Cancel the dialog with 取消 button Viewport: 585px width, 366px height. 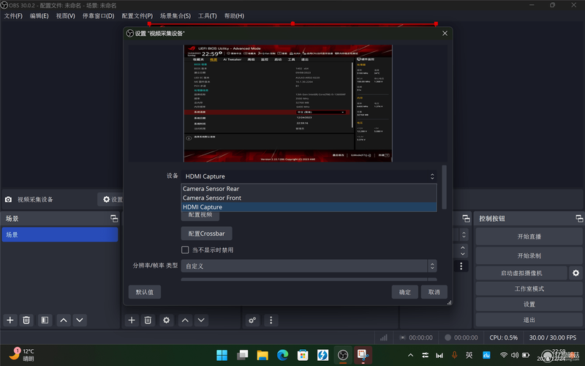point(434,292)
